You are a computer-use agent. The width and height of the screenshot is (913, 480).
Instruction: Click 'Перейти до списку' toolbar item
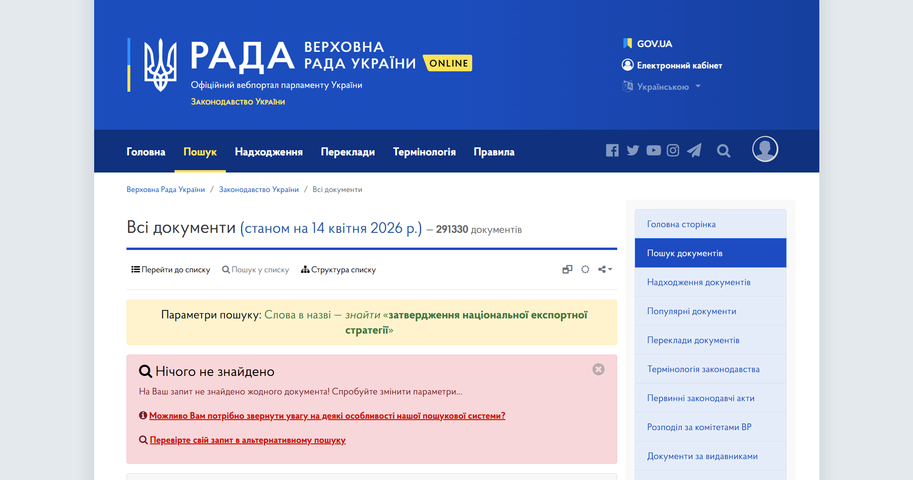(x=171, y=269)
